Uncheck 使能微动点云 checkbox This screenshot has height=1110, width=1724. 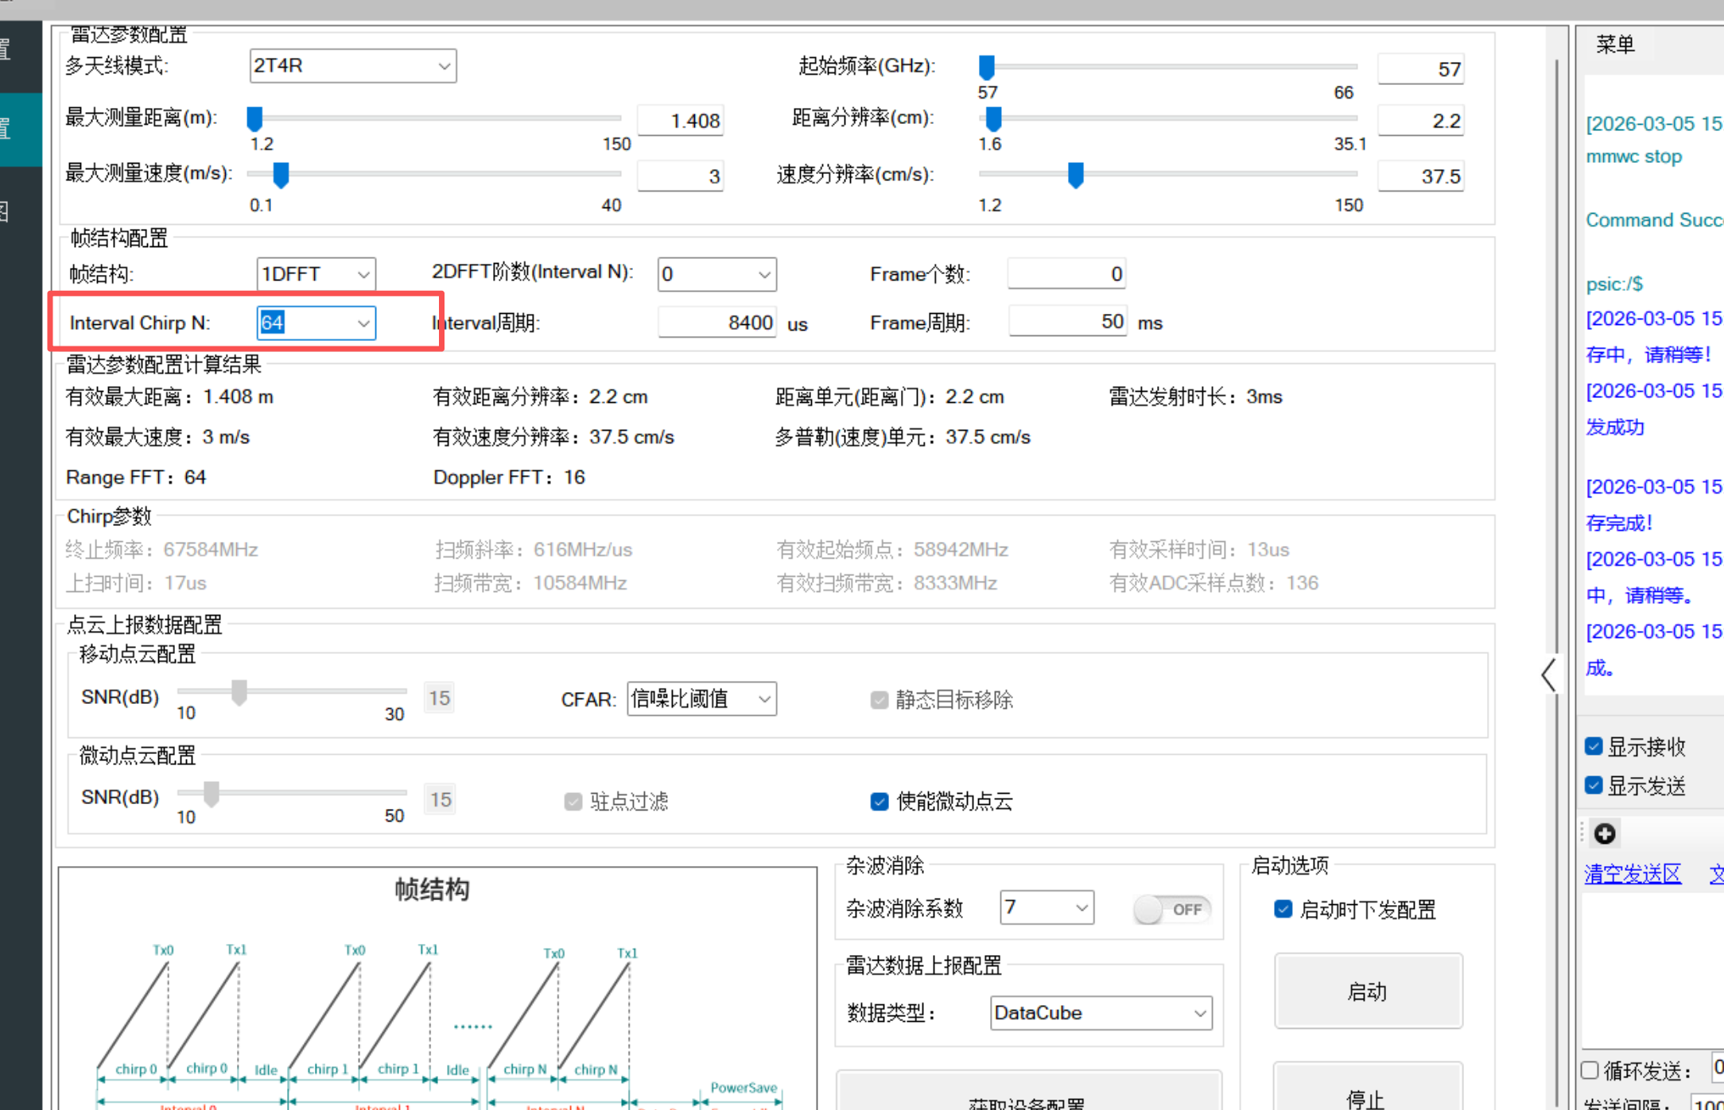coord(879,801)
